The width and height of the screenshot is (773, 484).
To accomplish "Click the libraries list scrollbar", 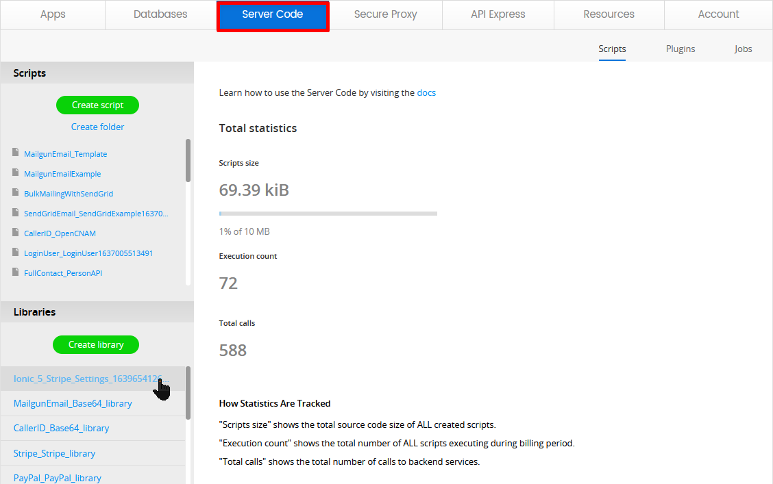I will 188,393.
